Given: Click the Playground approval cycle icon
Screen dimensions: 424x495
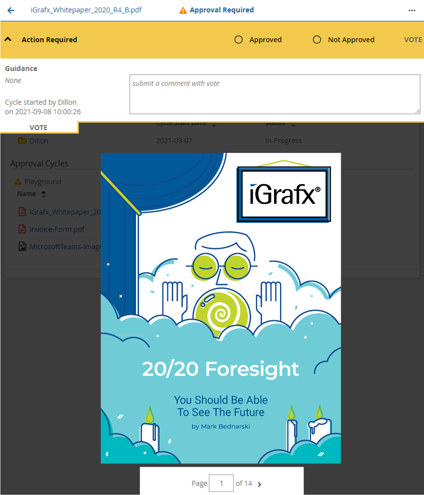Looking at the screenshot, I should coord(17,182).
